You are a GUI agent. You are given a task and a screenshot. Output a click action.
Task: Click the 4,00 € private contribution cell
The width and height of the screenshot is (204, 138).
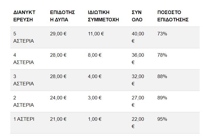tap(95, 77)
